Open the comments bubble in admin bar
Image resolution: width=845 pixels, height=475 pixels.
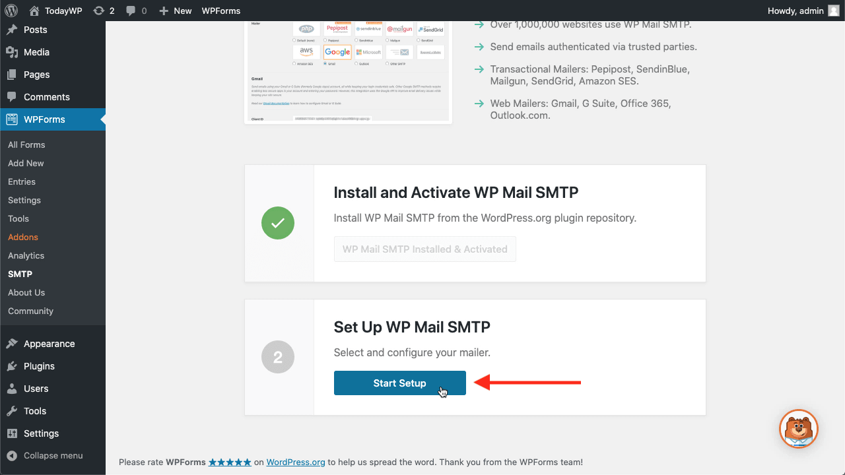click(136, 11)
